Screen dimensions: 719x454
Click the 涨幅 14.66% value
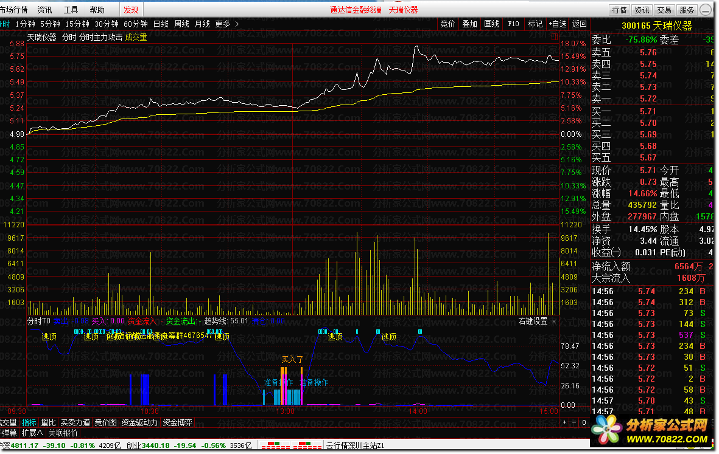[643, 194]
